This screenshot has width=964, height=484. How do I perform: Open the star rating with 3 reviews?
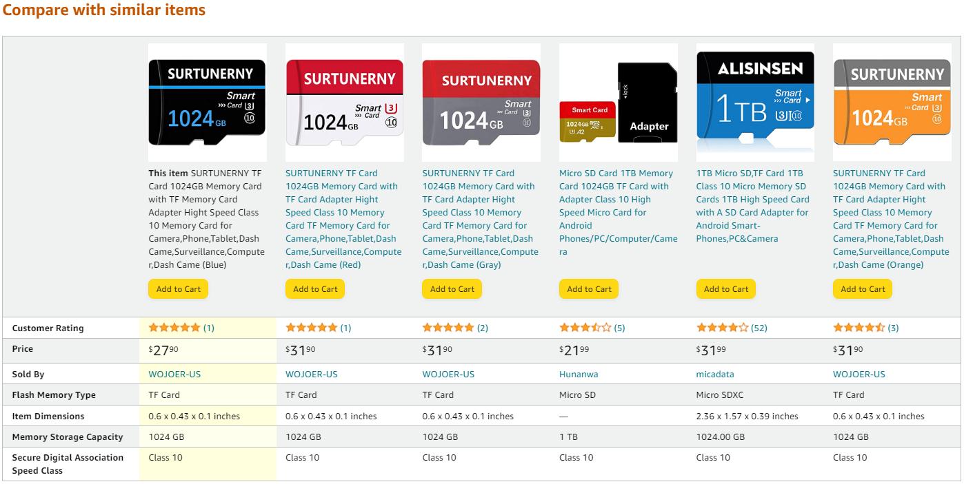point(859,328)
